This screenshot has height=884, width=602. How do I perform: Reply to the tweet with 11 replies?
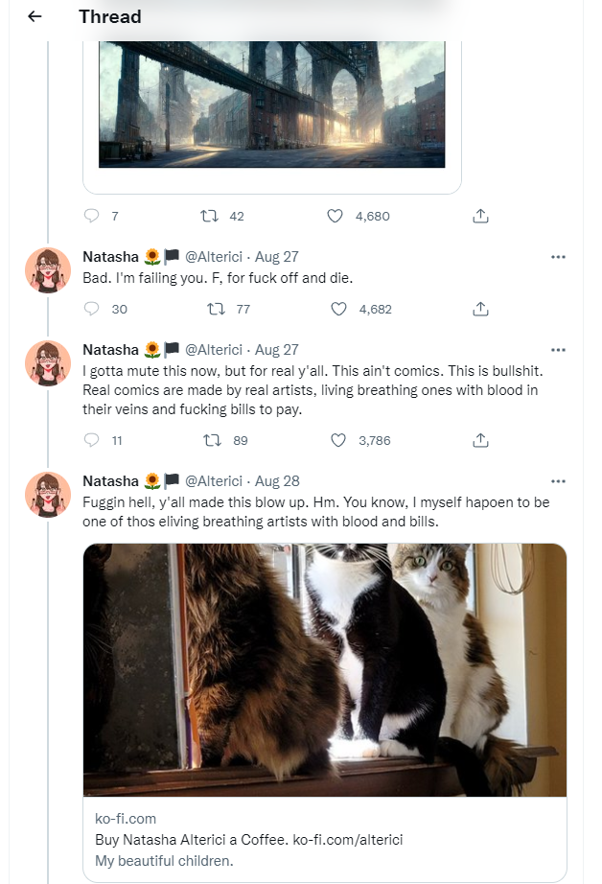pyautogui.click(x=92, y=440)
